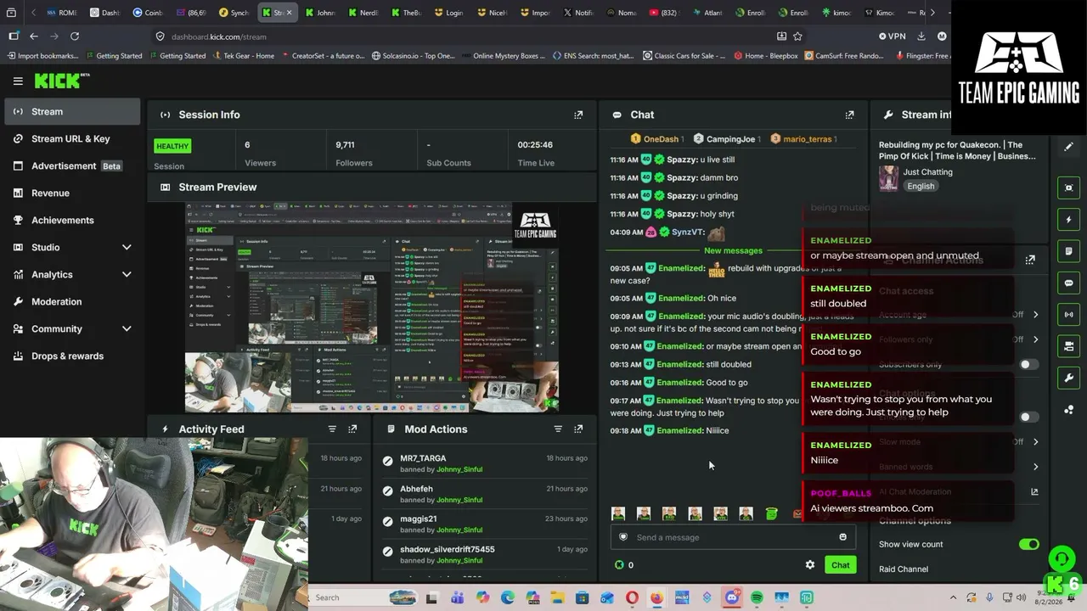Click Spazzy's username on 'holy shyt' message
Image resolution: width=1087 pixels, height=611 pixels.
tap(682, 214)
